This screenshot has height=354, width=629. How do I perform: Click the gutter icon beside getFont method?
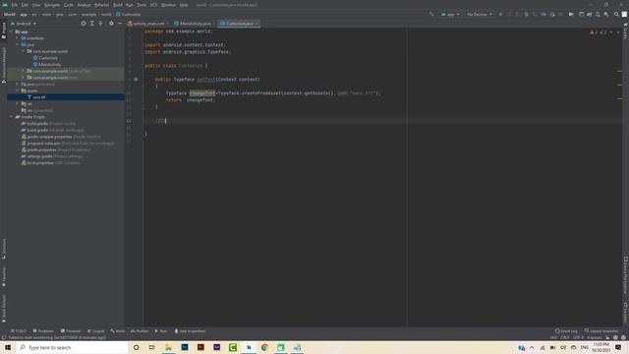(x=136, y=79)
